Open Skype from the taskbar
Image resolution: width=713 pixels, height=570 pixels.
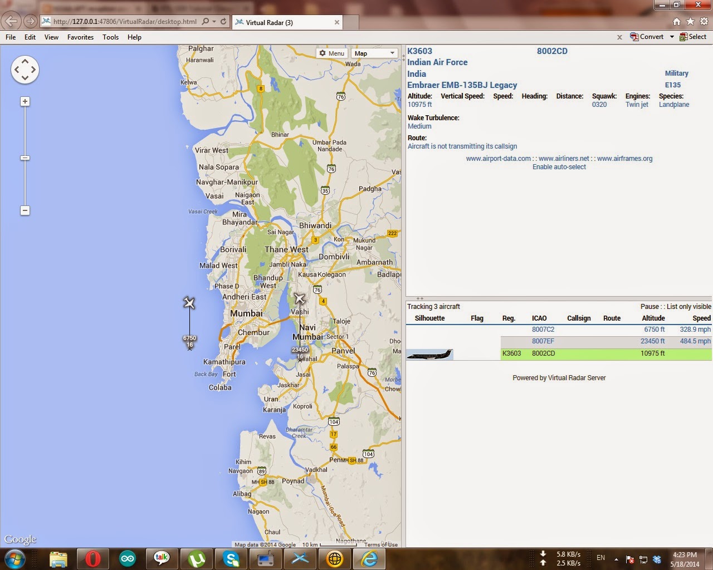click(x=231, y=558)
